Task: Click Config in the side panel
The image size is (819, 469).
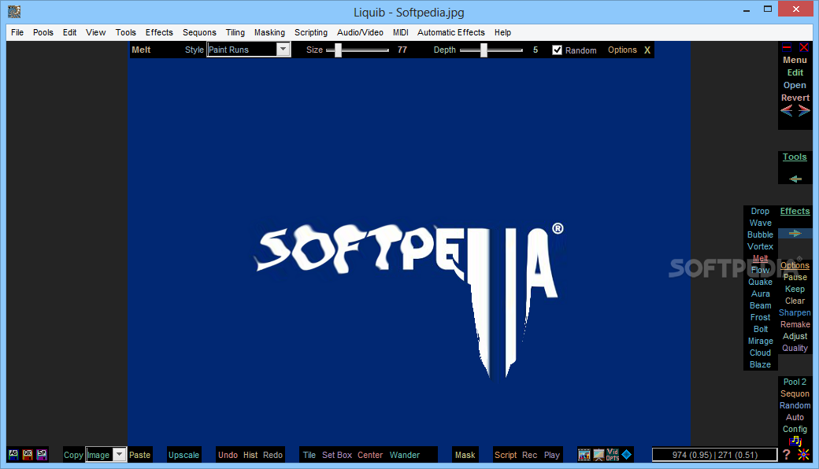Action: click(x=795, y=429)
